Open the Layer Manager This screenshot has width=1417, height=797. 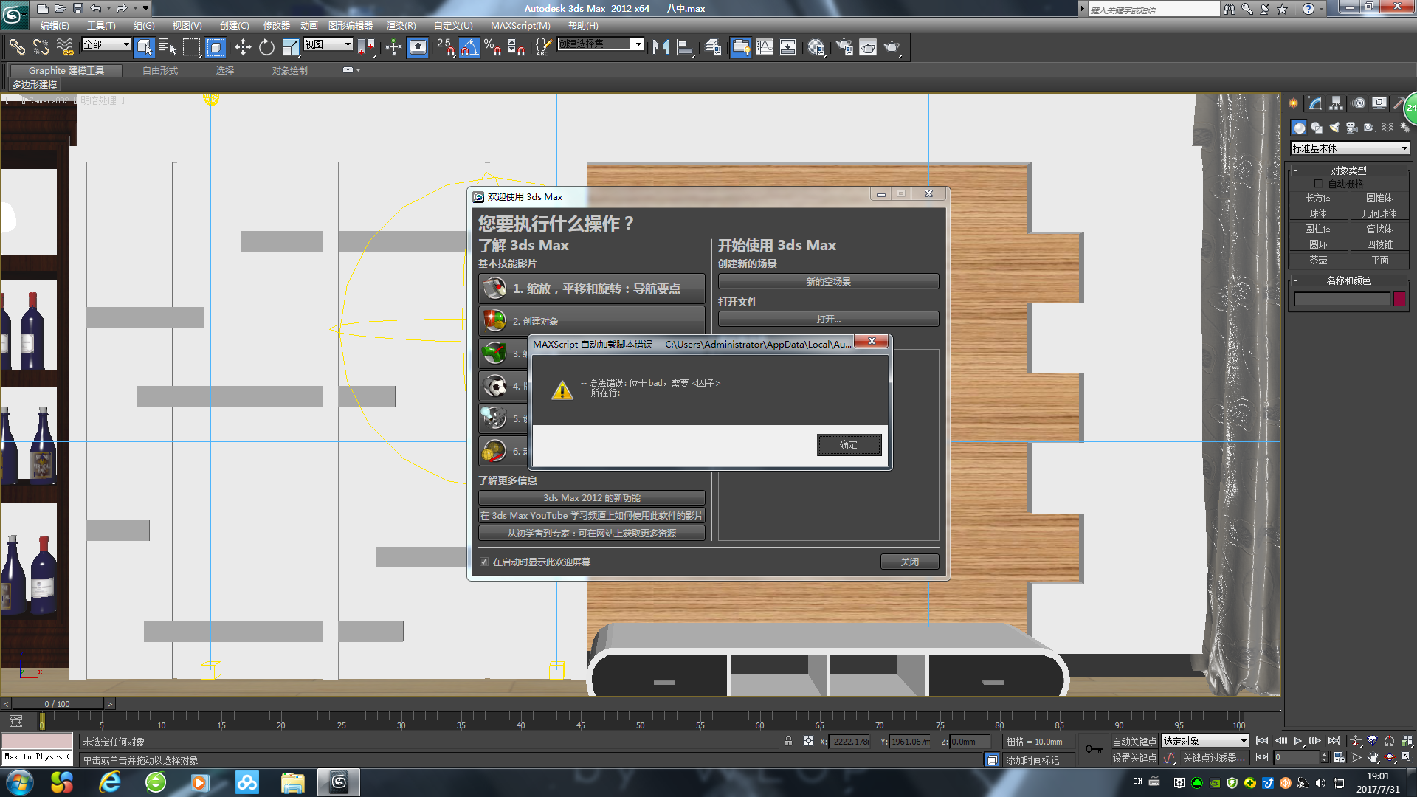click(713, 47)
